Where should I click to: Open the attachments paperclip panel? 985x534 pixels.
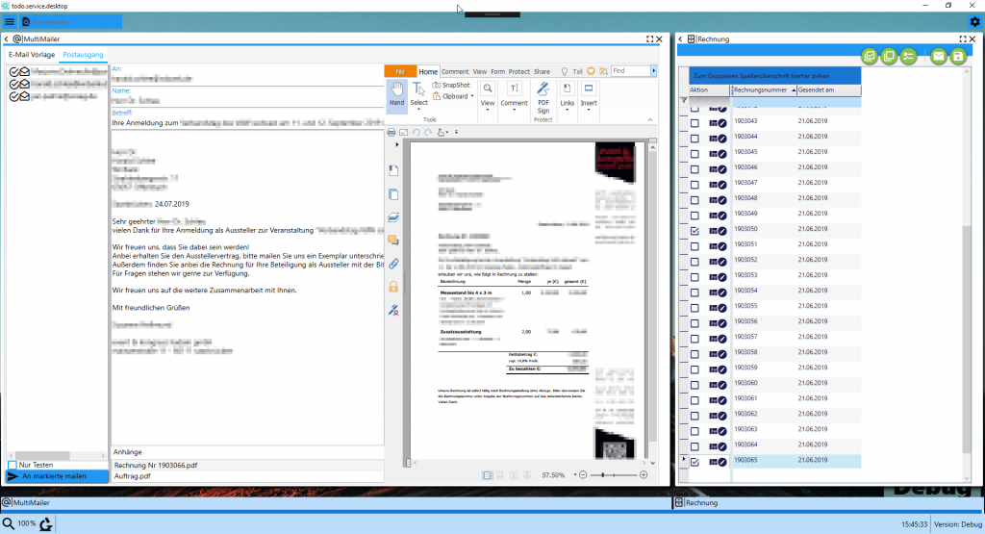(393, 264)
